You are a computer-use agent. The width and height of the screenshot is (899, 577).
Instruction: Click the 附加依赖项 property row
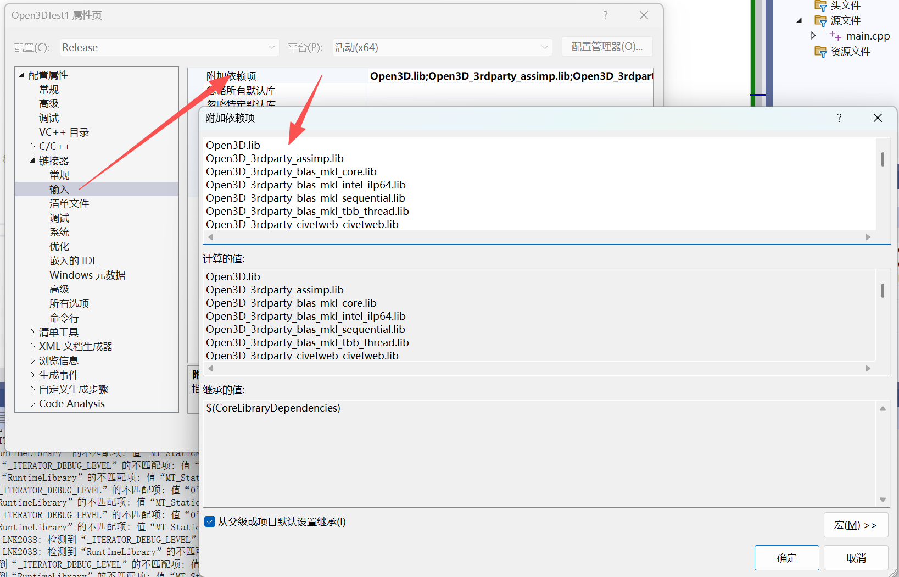pos(420,76)
